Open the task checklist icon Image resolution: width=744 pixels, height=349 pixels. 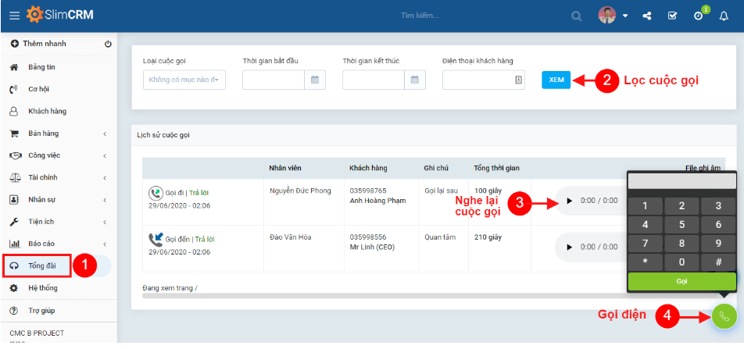672,16
